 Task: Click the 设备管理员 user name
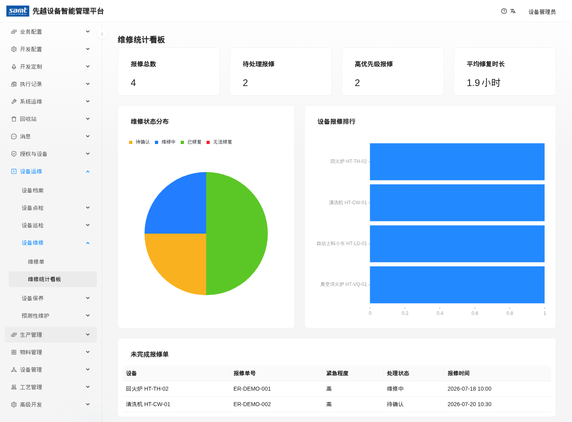pos(542,12)
